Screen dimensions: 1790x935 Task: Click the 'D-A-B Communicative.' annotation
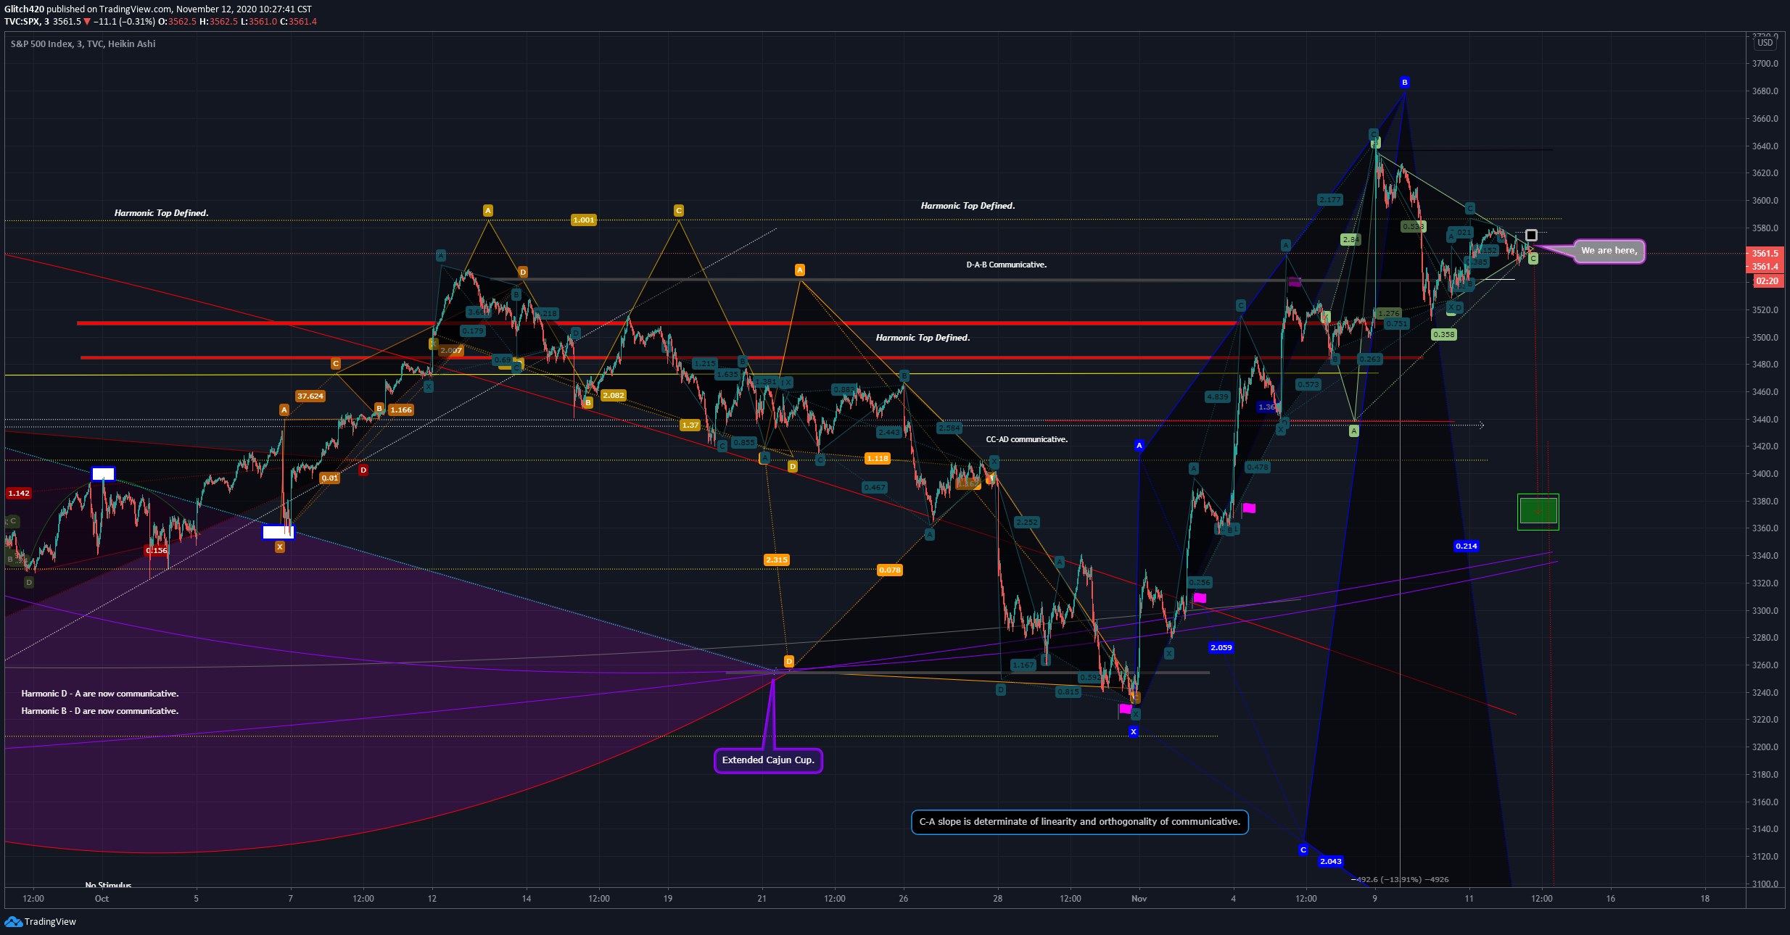point(1006,265)
